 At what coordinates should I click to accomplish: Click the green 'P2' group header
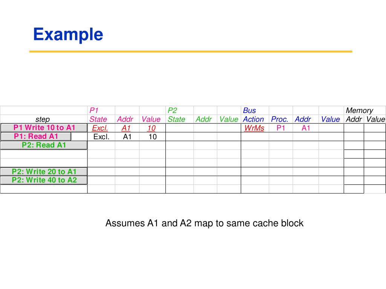pyautogui.click(x=172, y=110)
